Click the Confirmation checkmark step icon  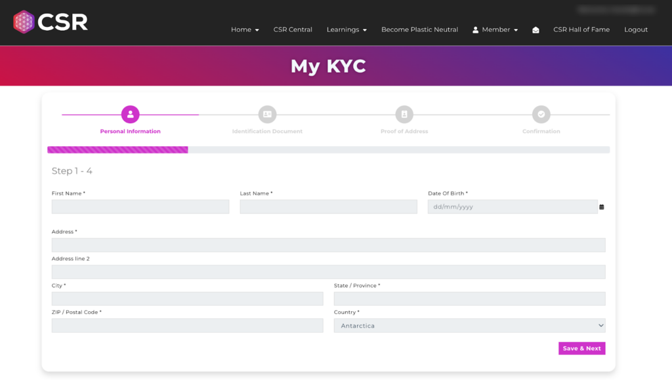(x=541, y=114)
